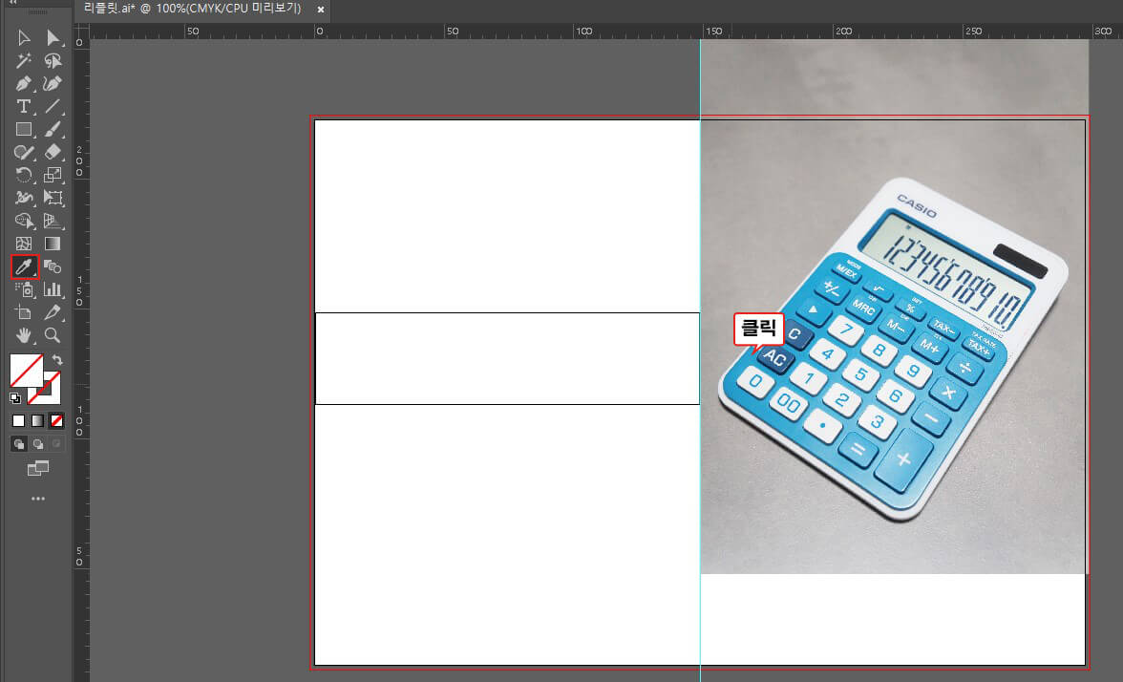Select the Curvature tool

tap(53, 83)
